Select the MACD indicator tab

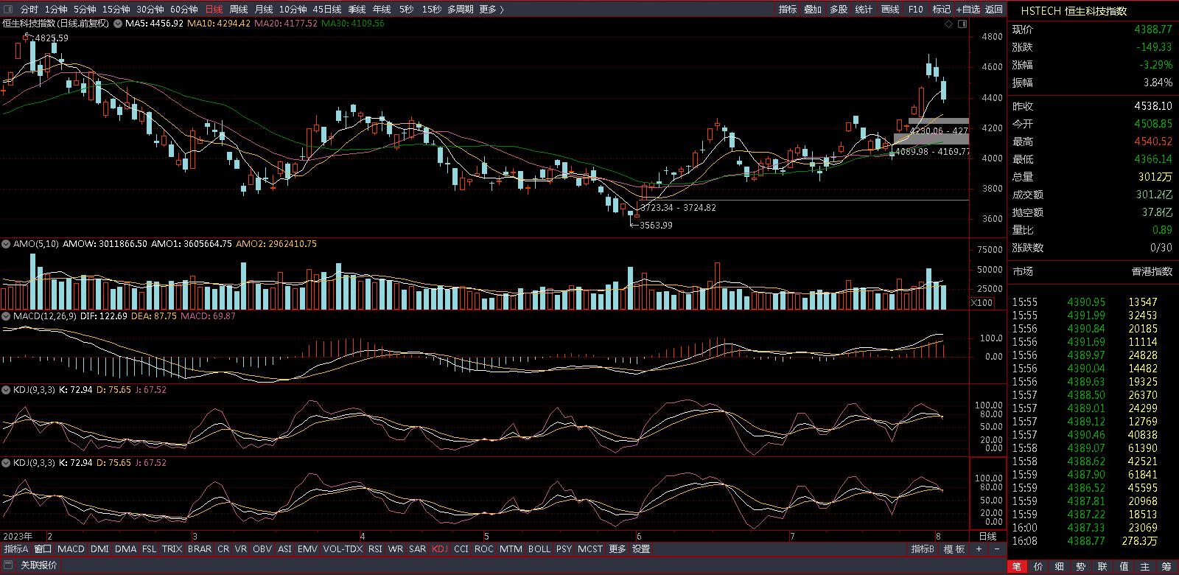point(71,549)
